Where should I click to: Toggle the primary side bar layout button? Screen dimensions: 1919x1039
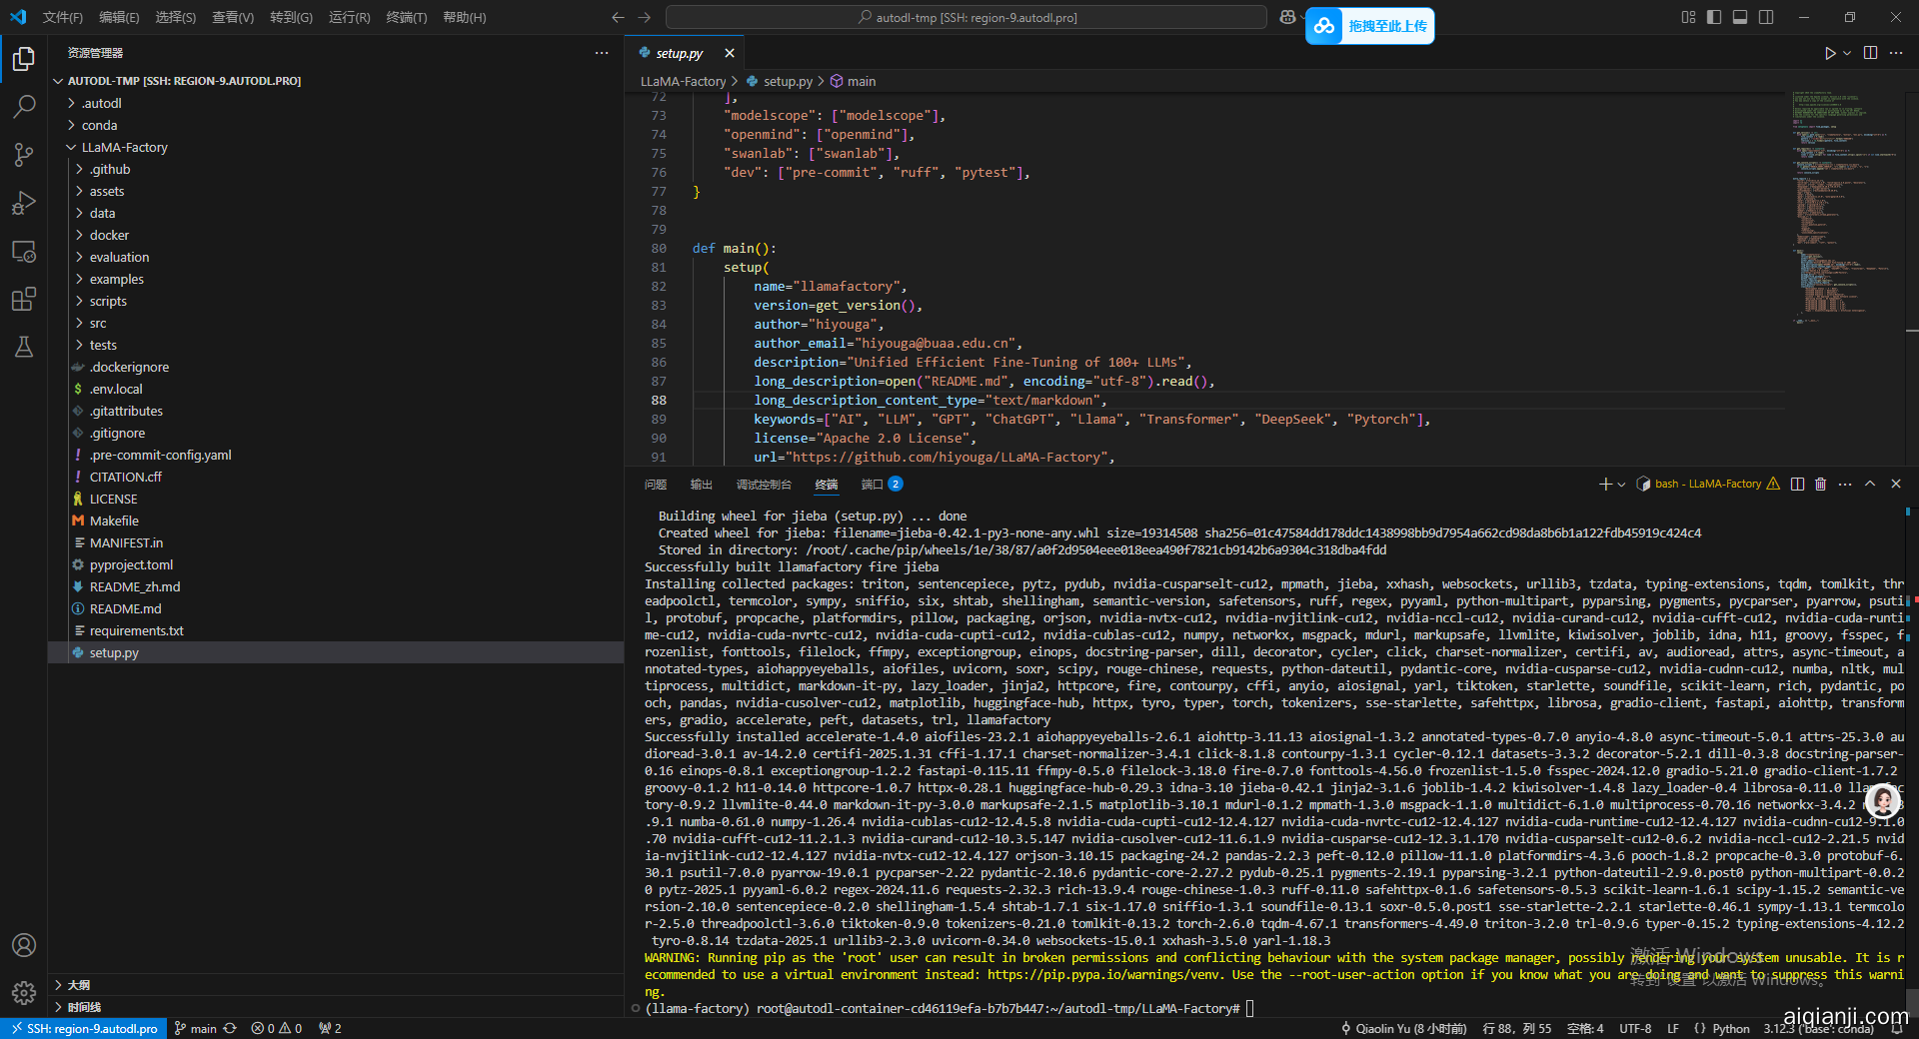click(x=1714, y=17)
